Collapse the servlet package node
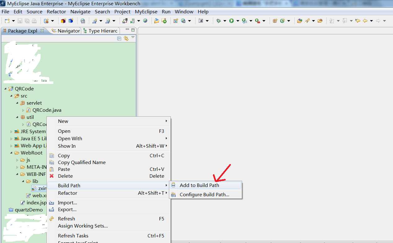Viewport: 393px width, 243px height. pos(17,103)
